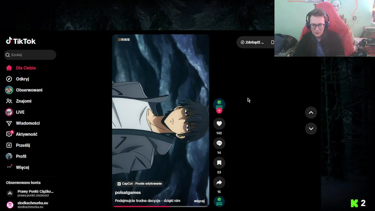The height and width of the screenshot is (211, 375).
Task: Share the video with arrow icon
Action: coord(219,183)
